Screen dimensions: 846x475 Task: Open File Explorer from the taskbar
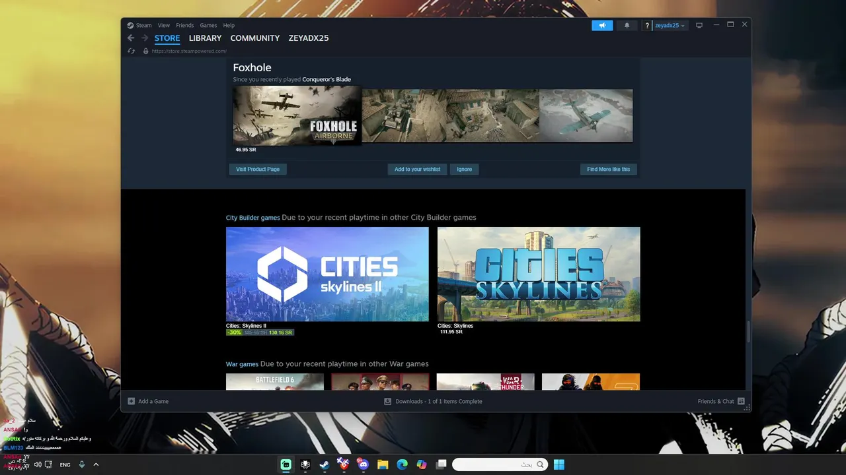[382, 464]
